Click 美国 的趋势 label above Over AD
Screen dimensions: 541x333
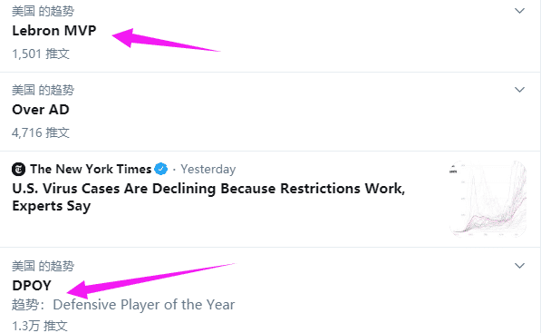click(43, 90)
